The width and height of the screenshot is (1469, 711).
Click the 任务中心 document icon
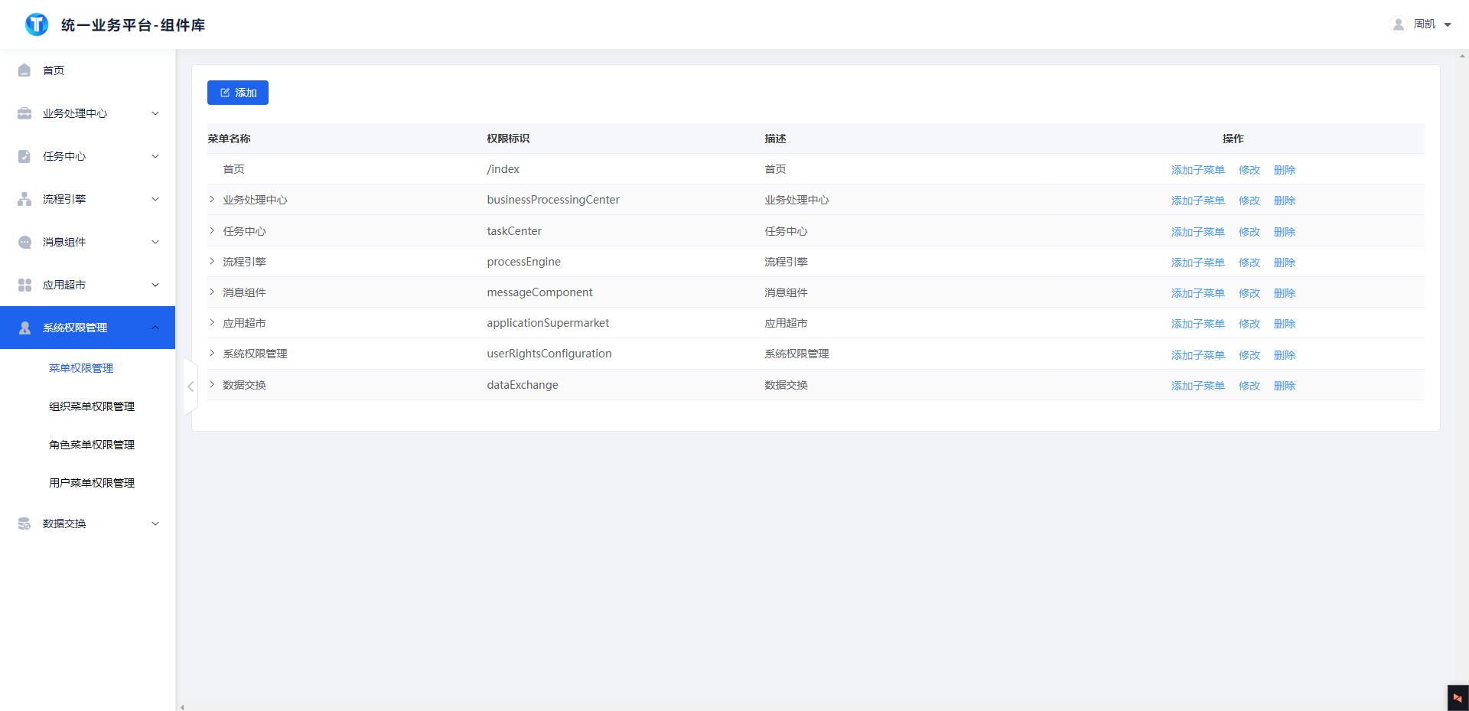tap(24, 156)
